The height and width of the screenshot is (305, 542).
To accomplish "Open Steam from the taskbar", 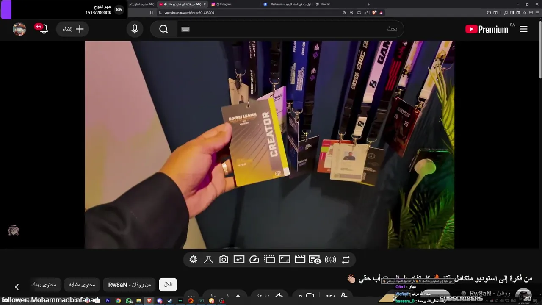I will tap(170, 301).
